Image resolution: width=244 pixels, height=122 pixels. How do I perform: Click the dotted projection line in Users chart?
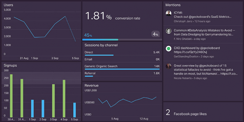(x=70, y=29)
